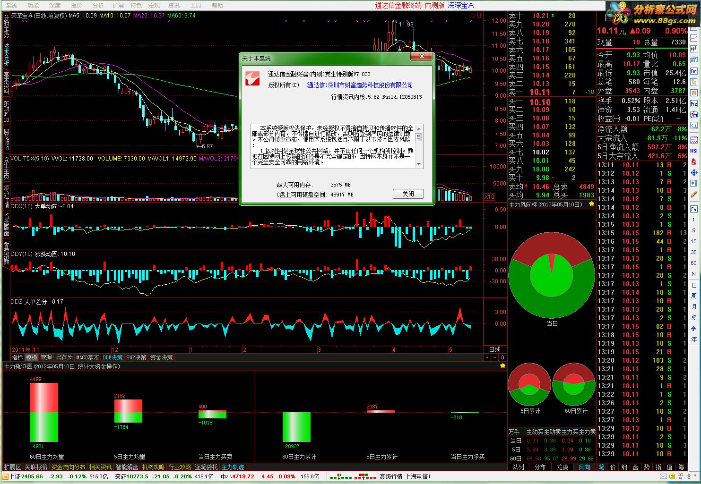Click the star icon in 主力轨迹图 header
The image size is (701, 484).
pos(502,365)
